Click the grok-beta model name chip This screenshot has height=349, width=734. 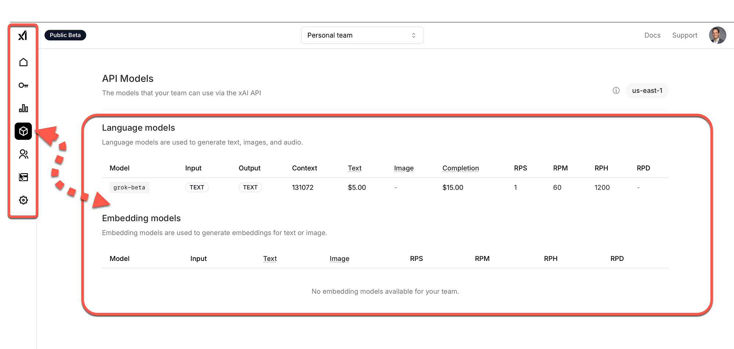pyautogui.click(x=129, y=187)
